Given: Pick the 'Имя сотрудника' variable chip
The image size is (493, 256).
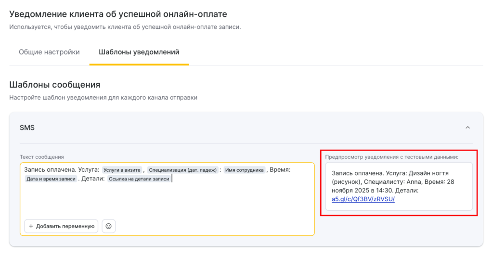Looking at the screenshot, I should pyautogui.click(x=245, y=170).
